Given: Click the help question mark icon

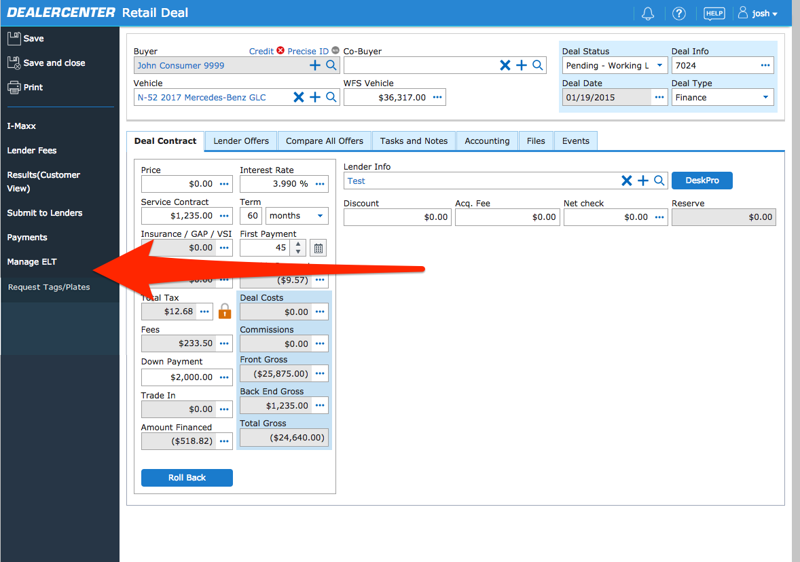Looking at the screenshot, I should [x=679, y=13].
